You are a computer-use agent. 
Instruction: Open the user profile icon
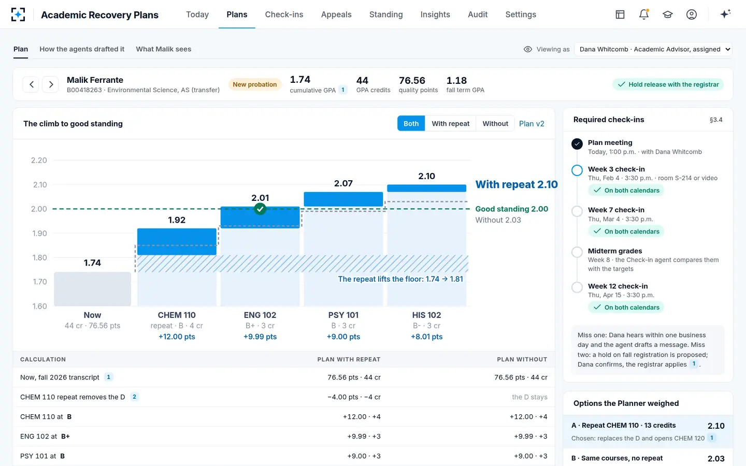click(692, 14)
